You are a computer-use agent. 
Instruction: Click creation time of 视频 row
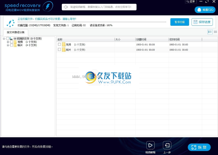pyautogui.click(x=146, y=45)
